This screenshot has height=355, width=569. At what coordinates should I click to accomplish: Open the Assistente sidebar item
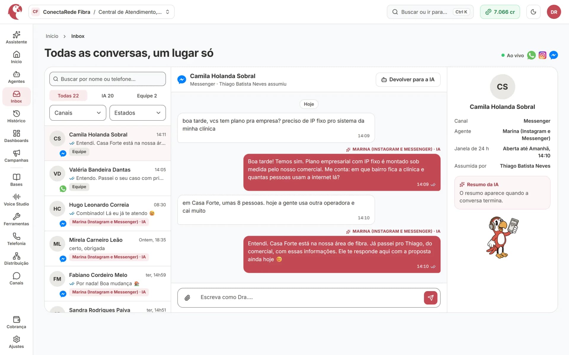coord(16,38)
